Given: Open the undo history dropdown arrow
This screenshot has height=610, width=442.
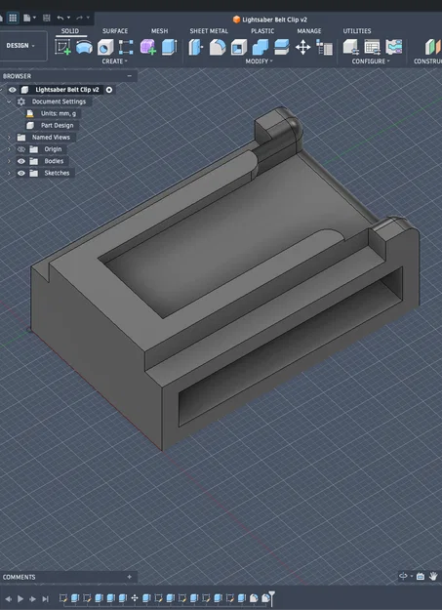Looking at the screenshot, I should pyautogui.click(x=69, y=18).
